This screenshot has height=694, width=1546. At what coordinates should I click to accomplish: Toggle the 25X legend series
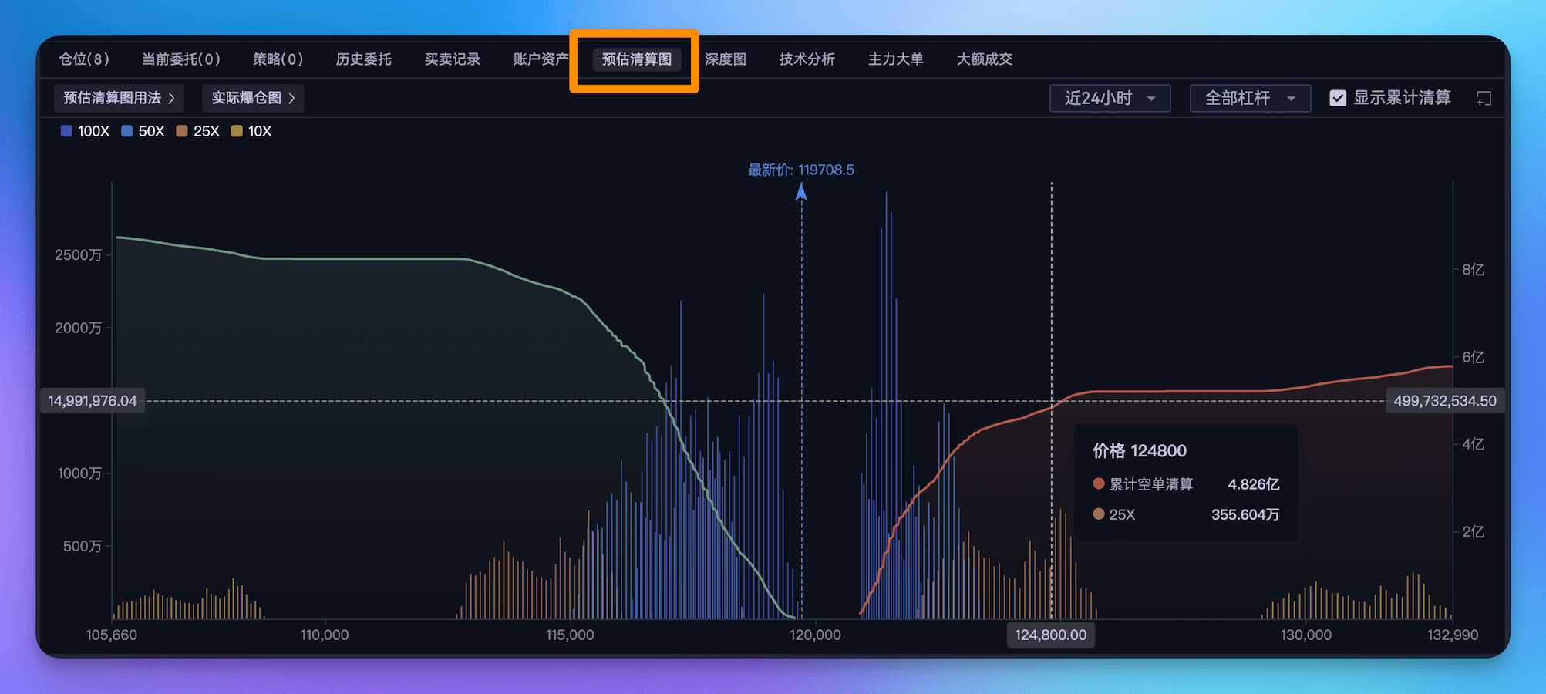198,131
